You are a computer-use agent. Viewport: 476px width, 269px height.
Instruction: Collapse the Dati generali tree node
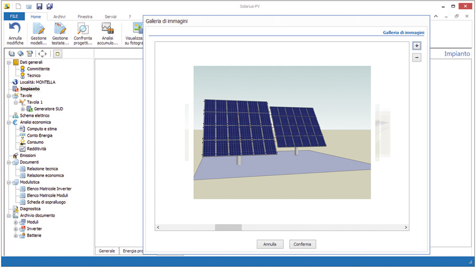9,62
